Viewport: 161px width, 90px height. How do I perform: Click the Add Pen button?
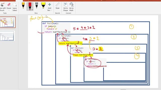coord(50,7)
